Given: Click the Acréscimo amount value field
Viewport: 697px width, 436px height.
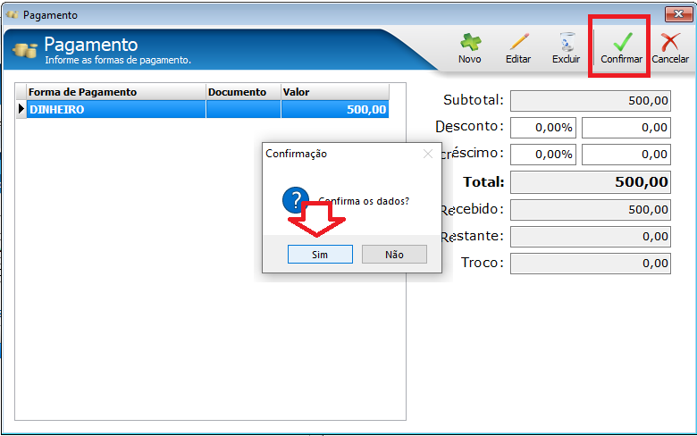Looking at the screenshot, I should (x=626, y=155).
